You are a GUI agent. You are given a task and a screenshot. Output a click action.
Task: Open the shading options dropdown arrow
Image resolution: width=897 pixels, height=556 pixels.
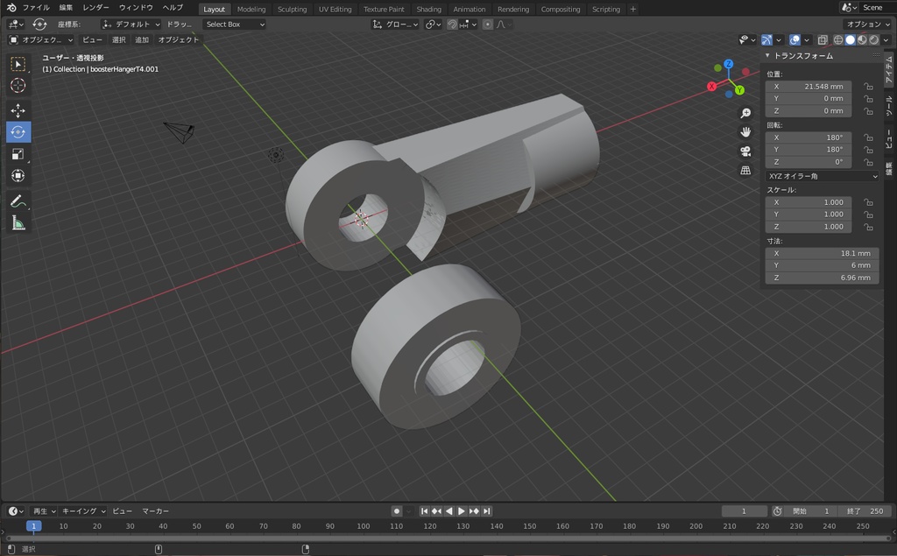tap(886, 39)
